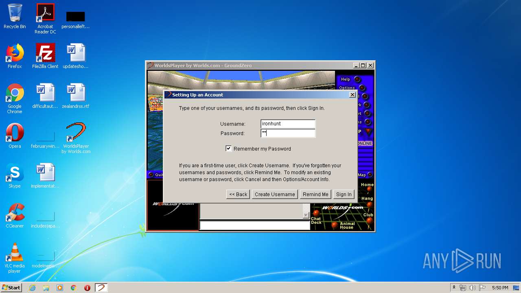Open Windows Explorer from taskbar
The width and height of the screenshot is (521, 293).
pyautogui.click(x=46, y=288)
